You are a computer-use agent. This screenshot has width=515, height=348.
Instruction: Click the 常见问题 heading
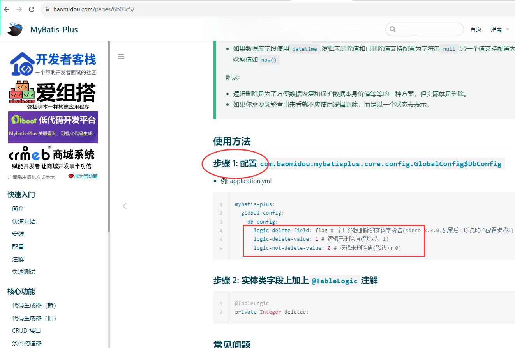pyautogui.click(x=232, y=344)
